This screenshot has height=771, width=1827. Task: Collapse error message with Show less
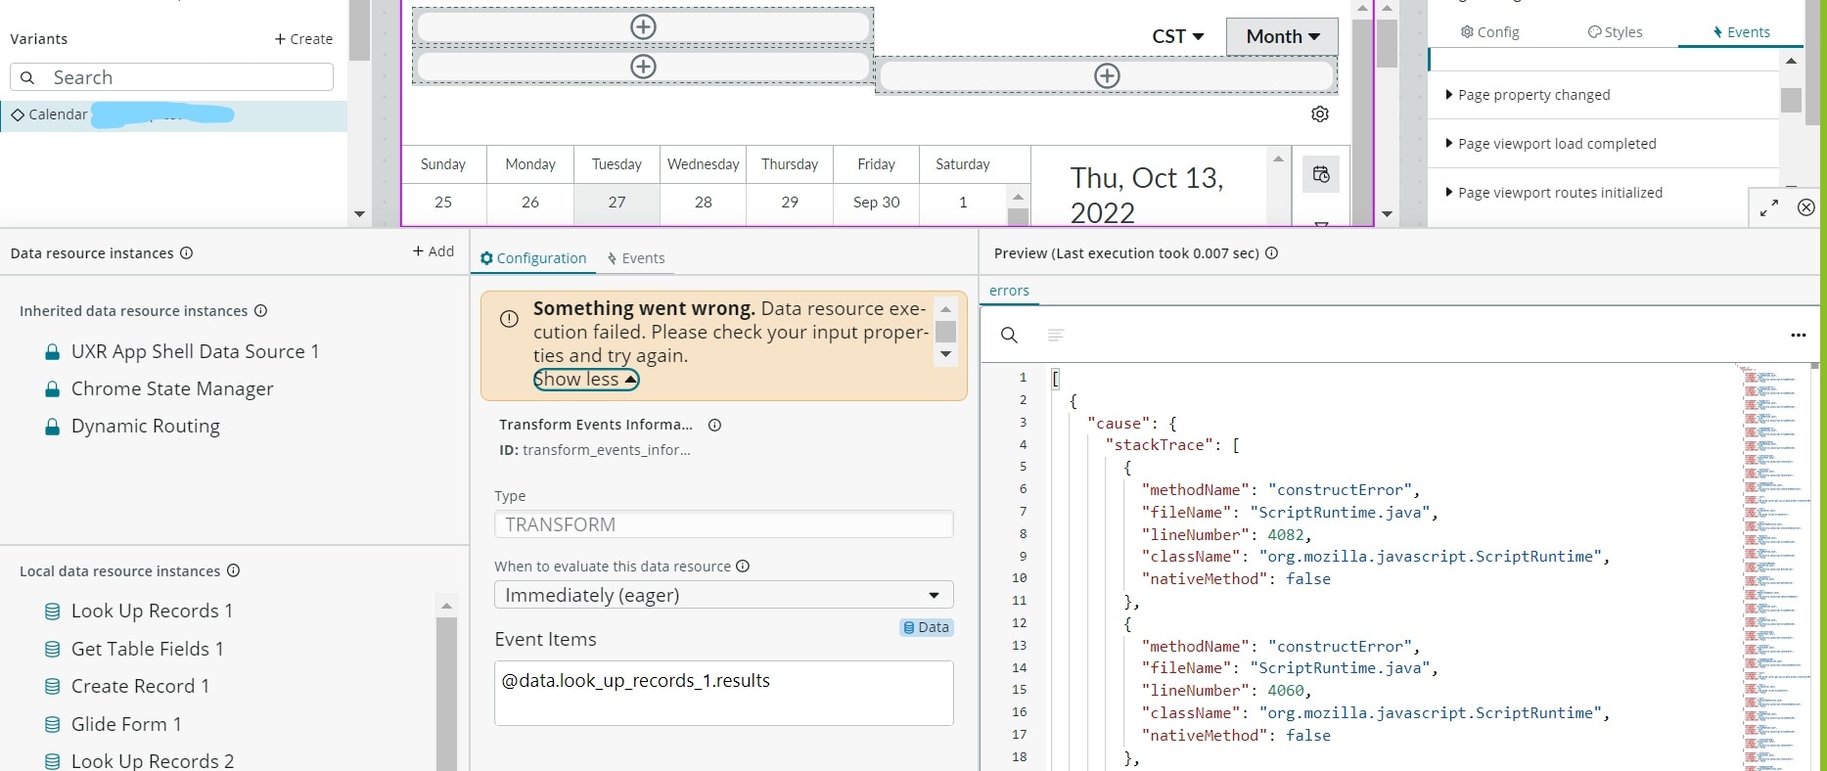click(x=585, y=380)
